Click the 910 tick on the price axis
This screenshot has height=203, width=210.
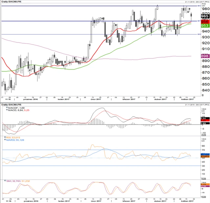point(206,49)
